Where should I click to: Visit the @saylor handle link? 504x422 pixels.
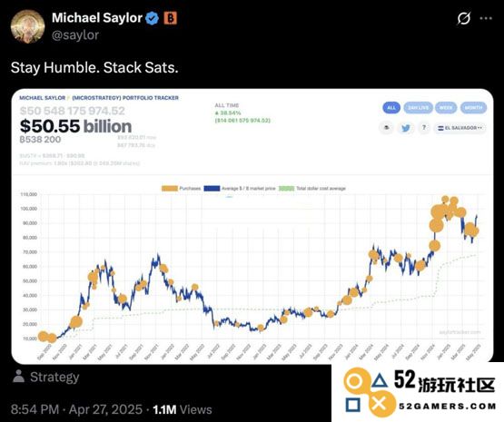click(75, 34)
